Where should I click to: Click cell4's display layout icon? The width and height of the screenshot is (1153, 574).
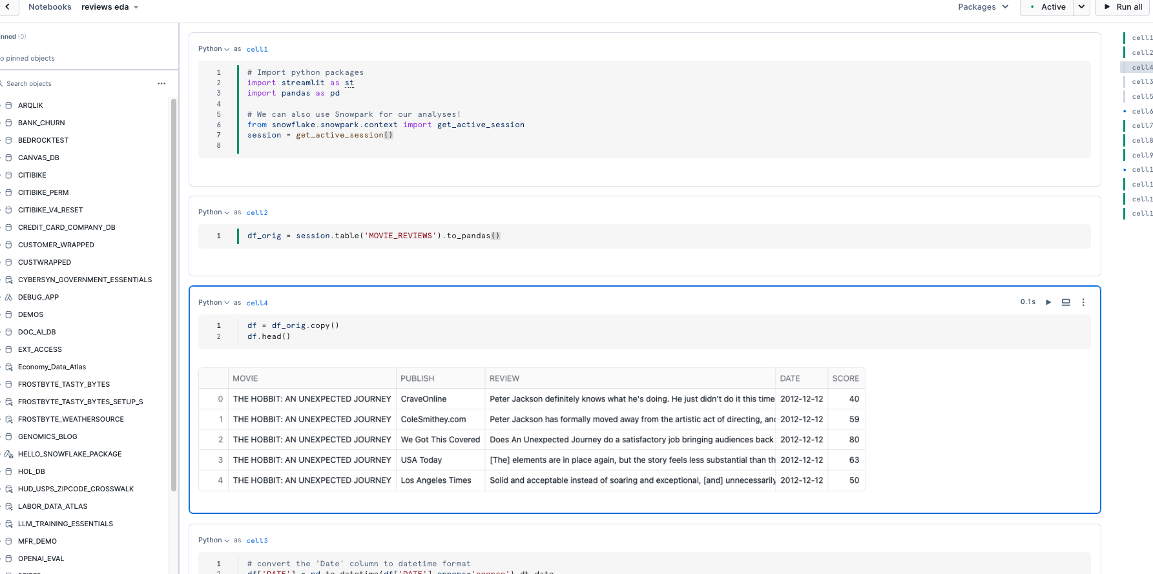tap(1066, 302)
